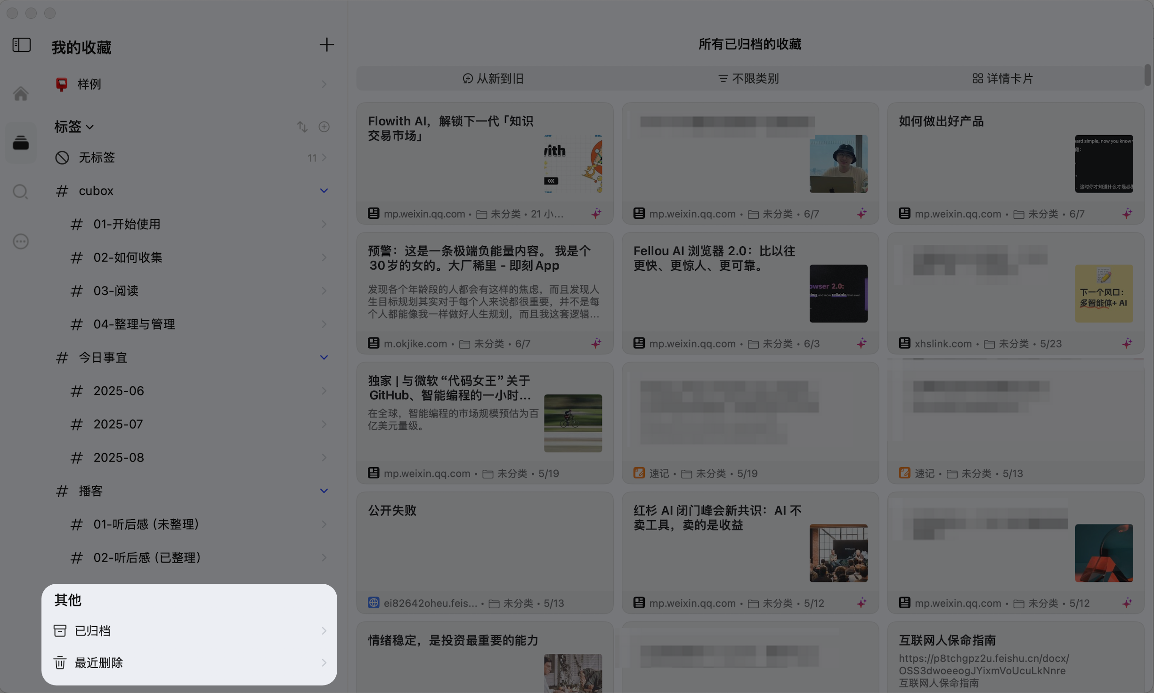Click the tag sort arrows icon
Image resolution: width=1154 pixels, height=693 pixels.
pos(302,127)
